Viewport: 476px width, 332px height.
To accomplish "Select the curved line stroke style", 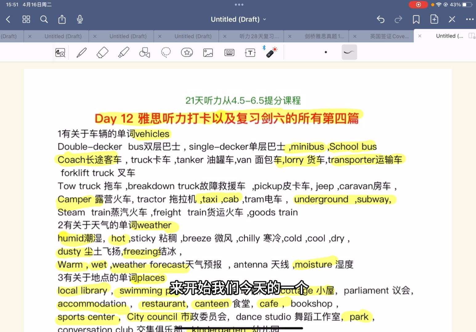I will pyautogui.click(x=349, y=52).
